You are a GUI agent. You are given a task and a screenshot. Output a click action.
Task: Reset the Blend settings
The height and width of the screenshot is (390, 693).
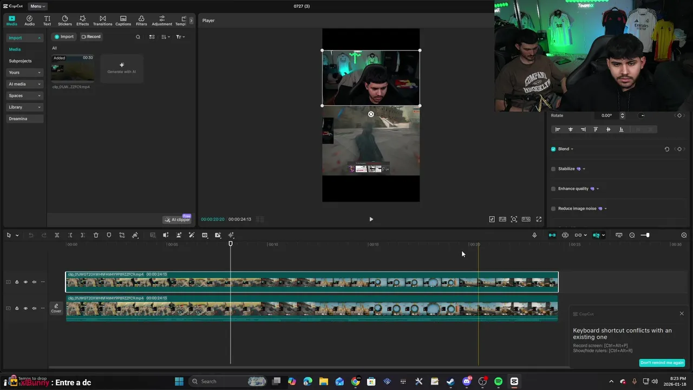[x=667, y=149]
